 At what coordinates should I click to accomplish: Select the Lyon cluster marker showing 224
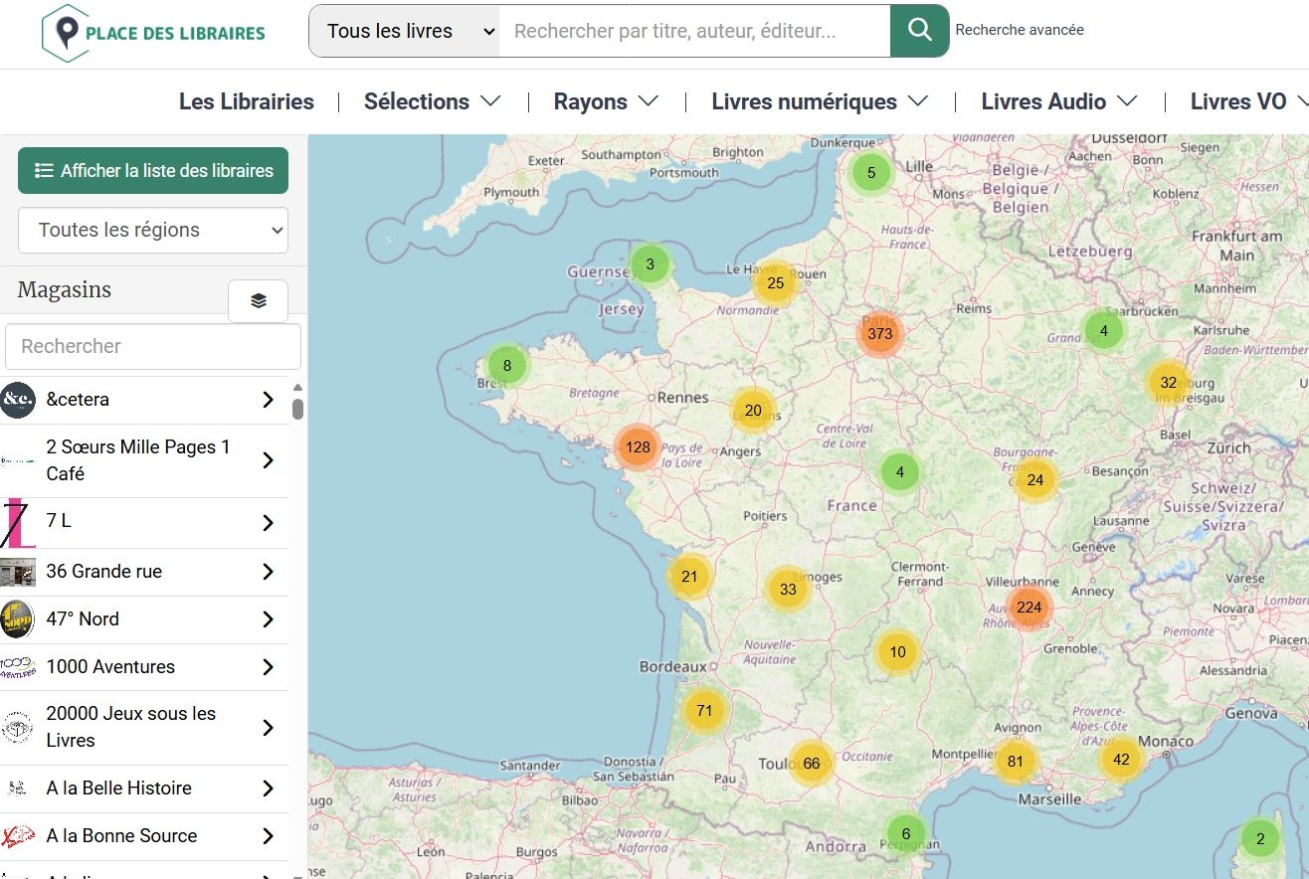(x=1028, y=608)
